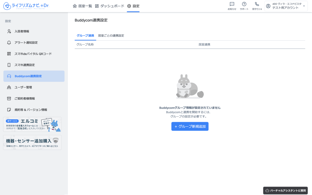Click バーチャルアシスタントに質問 button

point(285,191)
